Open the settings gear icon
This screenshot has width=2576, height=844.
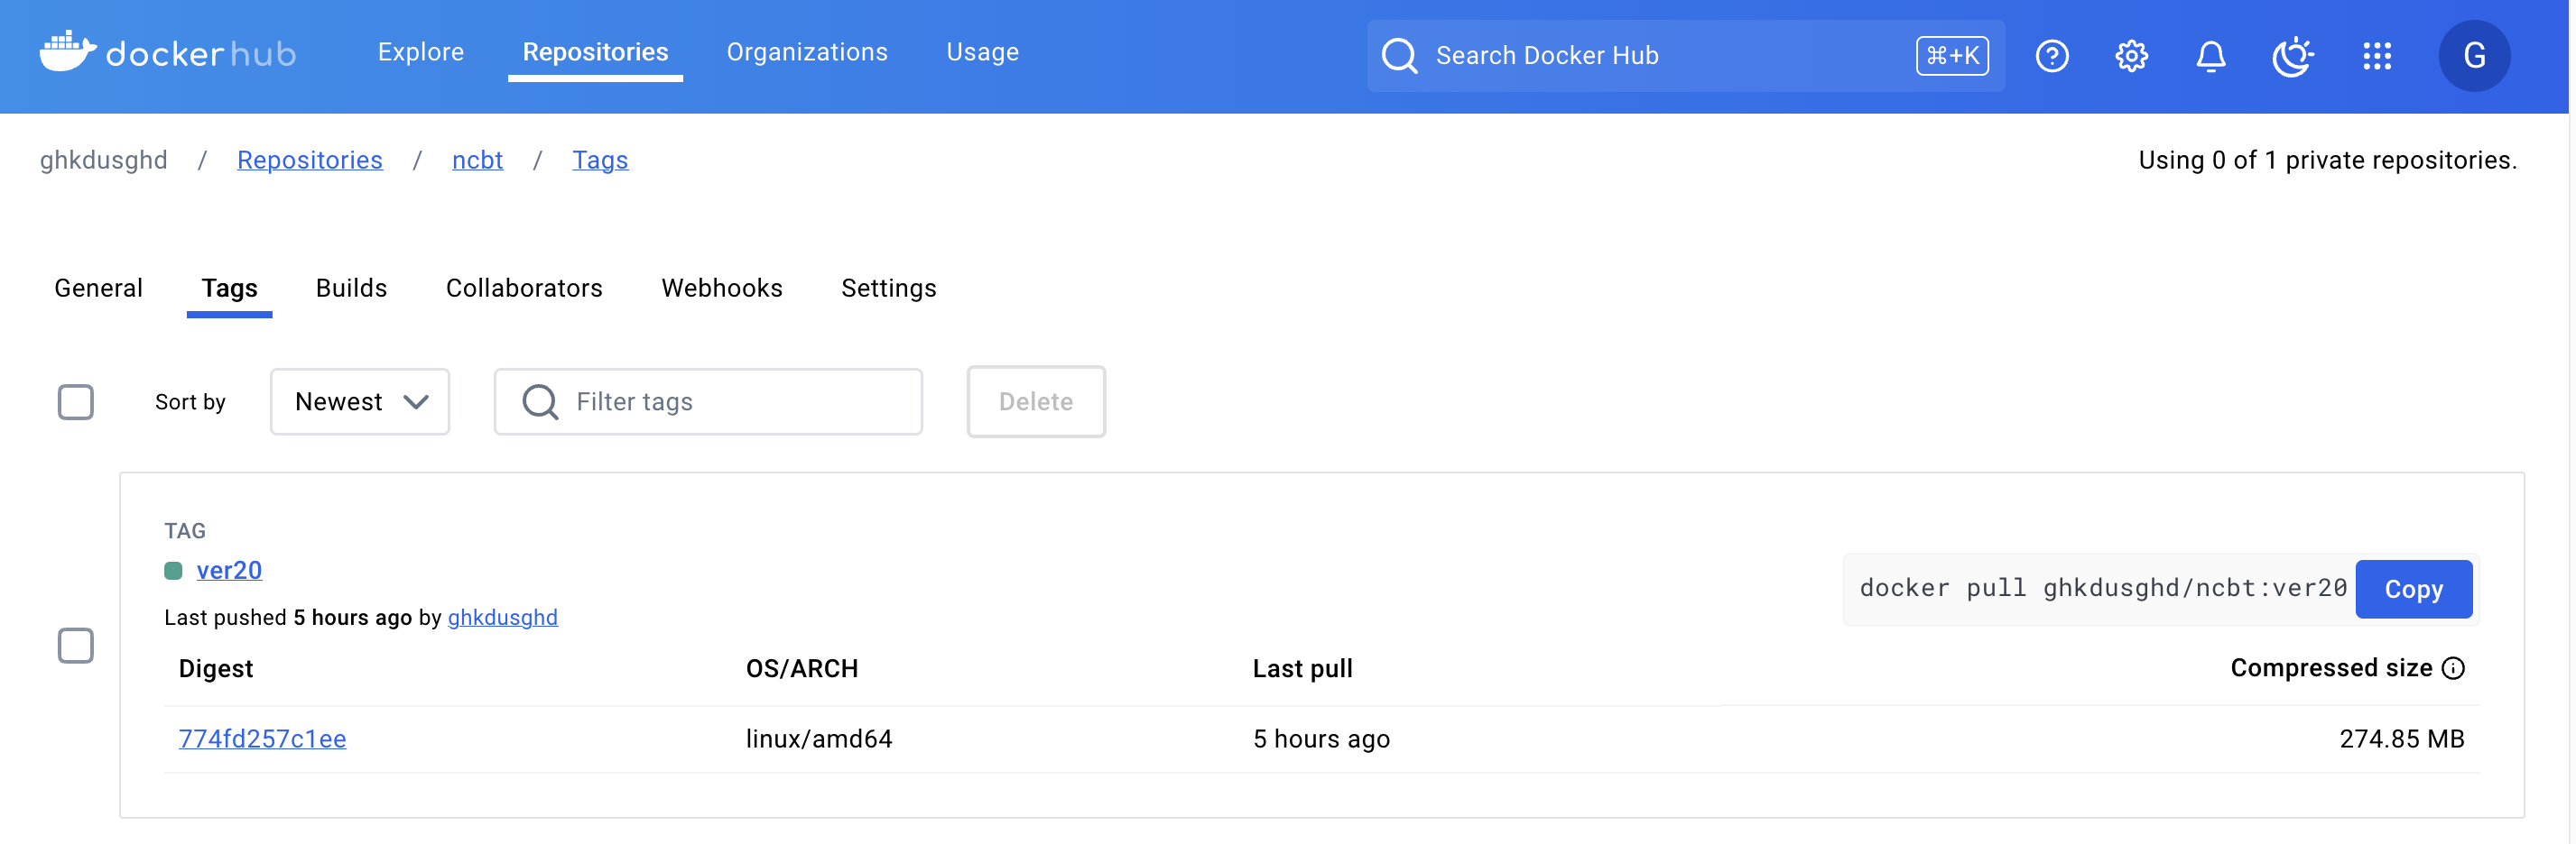2131,56
